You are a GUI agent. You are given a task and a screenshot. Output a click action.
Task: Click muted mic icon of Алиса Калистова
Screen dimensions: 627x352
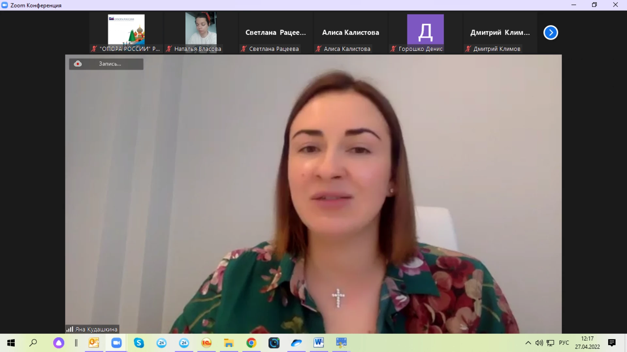point(318,49)
